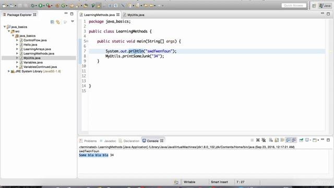Toggle the fold marker on line 5
The image size is (334, 188).
pyautogui.click(x=87, y=41)
